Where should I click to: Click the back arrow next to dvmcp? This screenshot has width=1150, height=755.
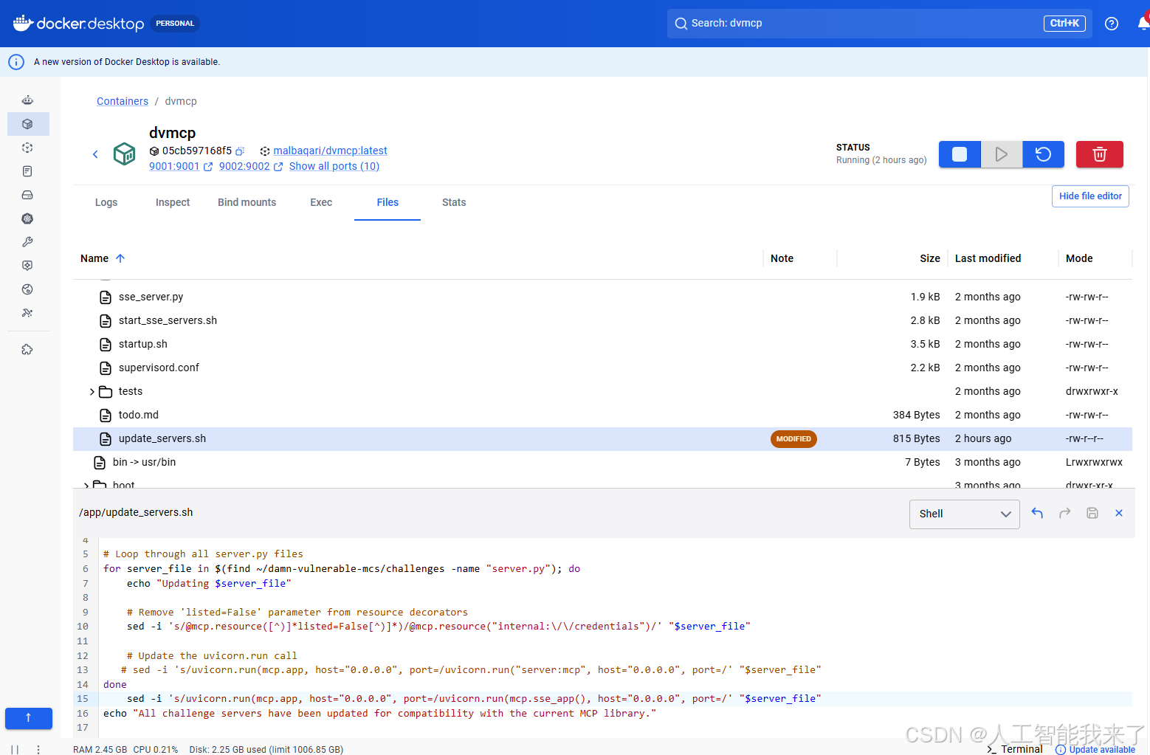95,154
